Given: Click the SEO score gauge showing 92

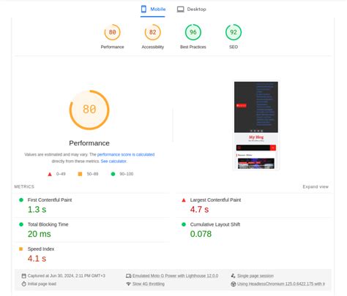Looking at the screenshot, I should point(234,32).
